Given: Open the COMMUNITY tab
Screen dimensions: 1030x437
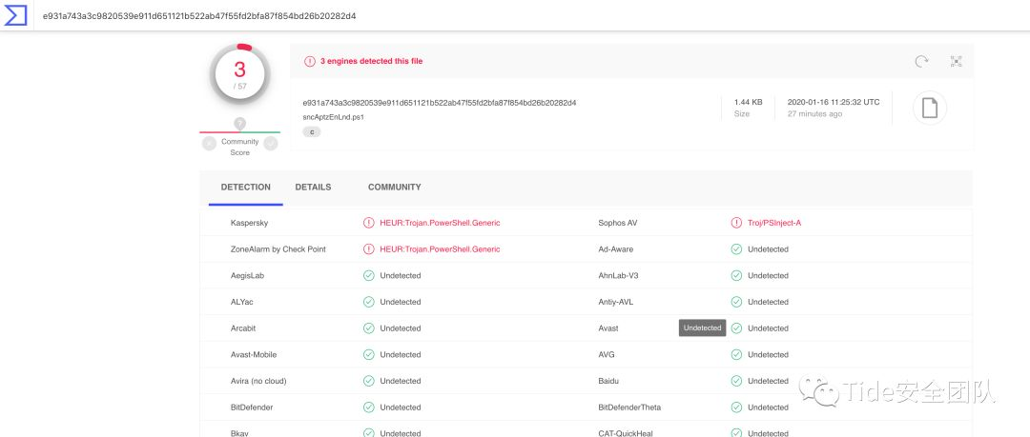Looking at the screenshot, I should point(394,188).
